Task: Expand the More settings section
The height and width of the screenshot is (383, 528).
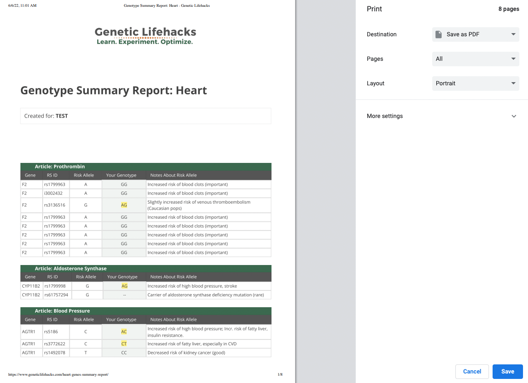Action: coord(441,116)
